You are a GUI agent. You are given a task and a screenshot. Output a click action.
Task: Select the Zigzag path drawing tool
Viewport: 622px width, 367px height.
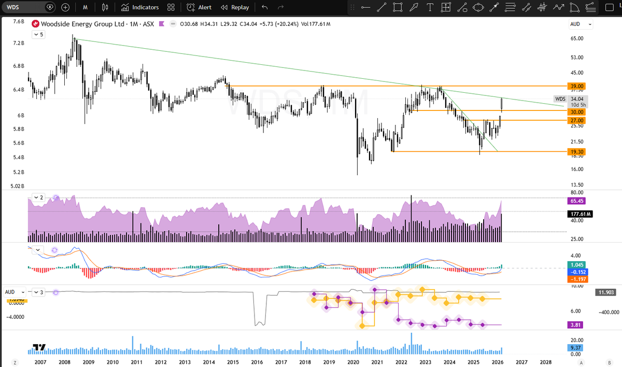pos(559,7)
